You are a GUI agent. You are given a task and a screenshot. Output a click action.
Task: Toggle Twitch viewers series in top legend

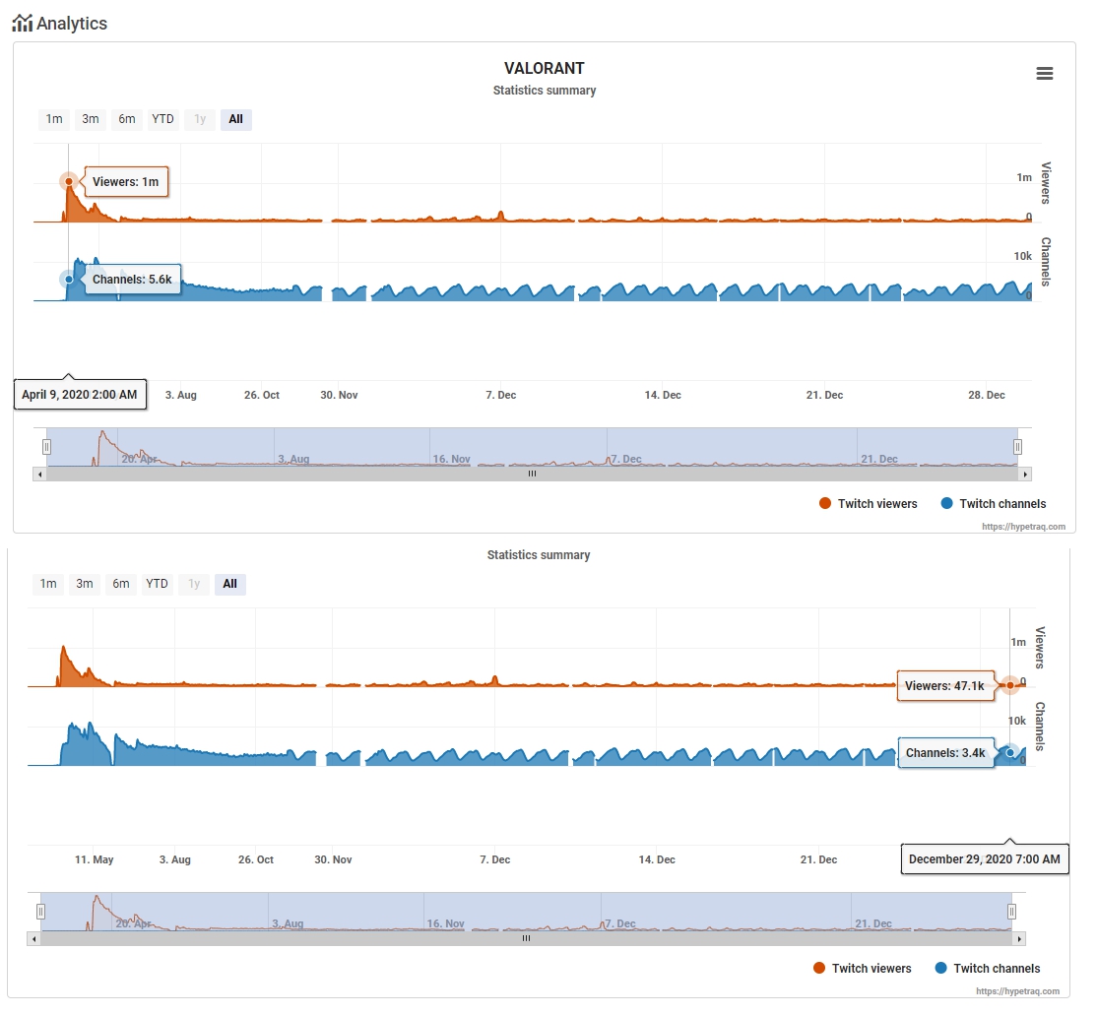(868, 504)
